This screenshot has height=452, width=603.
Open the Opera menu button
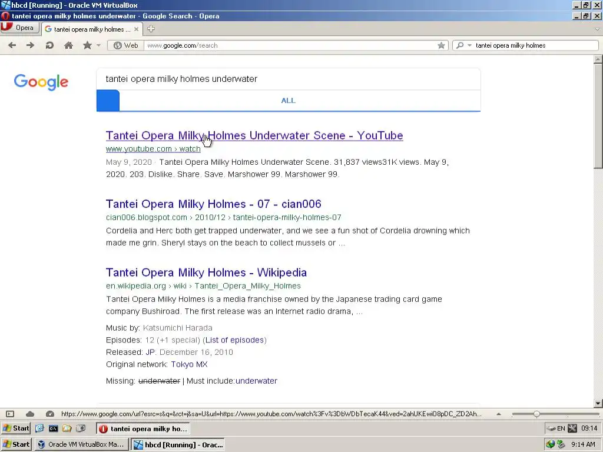coord(19,28)
